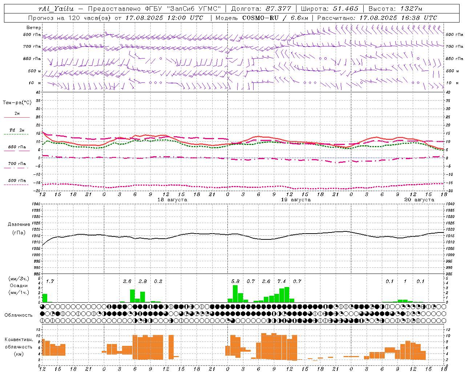Click the Давление pressure panel label
This screenshot has width=465, height=372.
click(19, 225)
